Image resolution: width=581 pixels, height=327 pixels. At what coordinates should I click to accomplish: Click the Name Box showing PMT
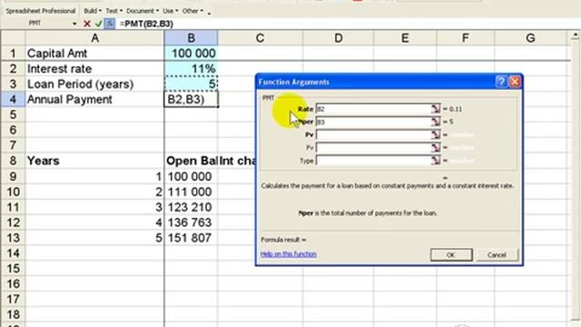pyautogui.click(x=35, y=24)
